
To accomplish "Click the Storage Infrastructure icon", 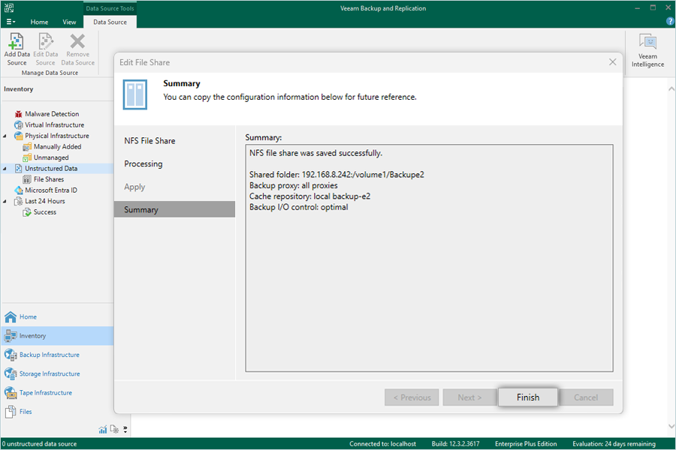I will 11,373.
